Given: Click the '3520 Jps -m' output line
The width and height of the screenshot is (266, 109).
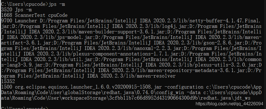Looking at the screenshot, I should point(16,10).
